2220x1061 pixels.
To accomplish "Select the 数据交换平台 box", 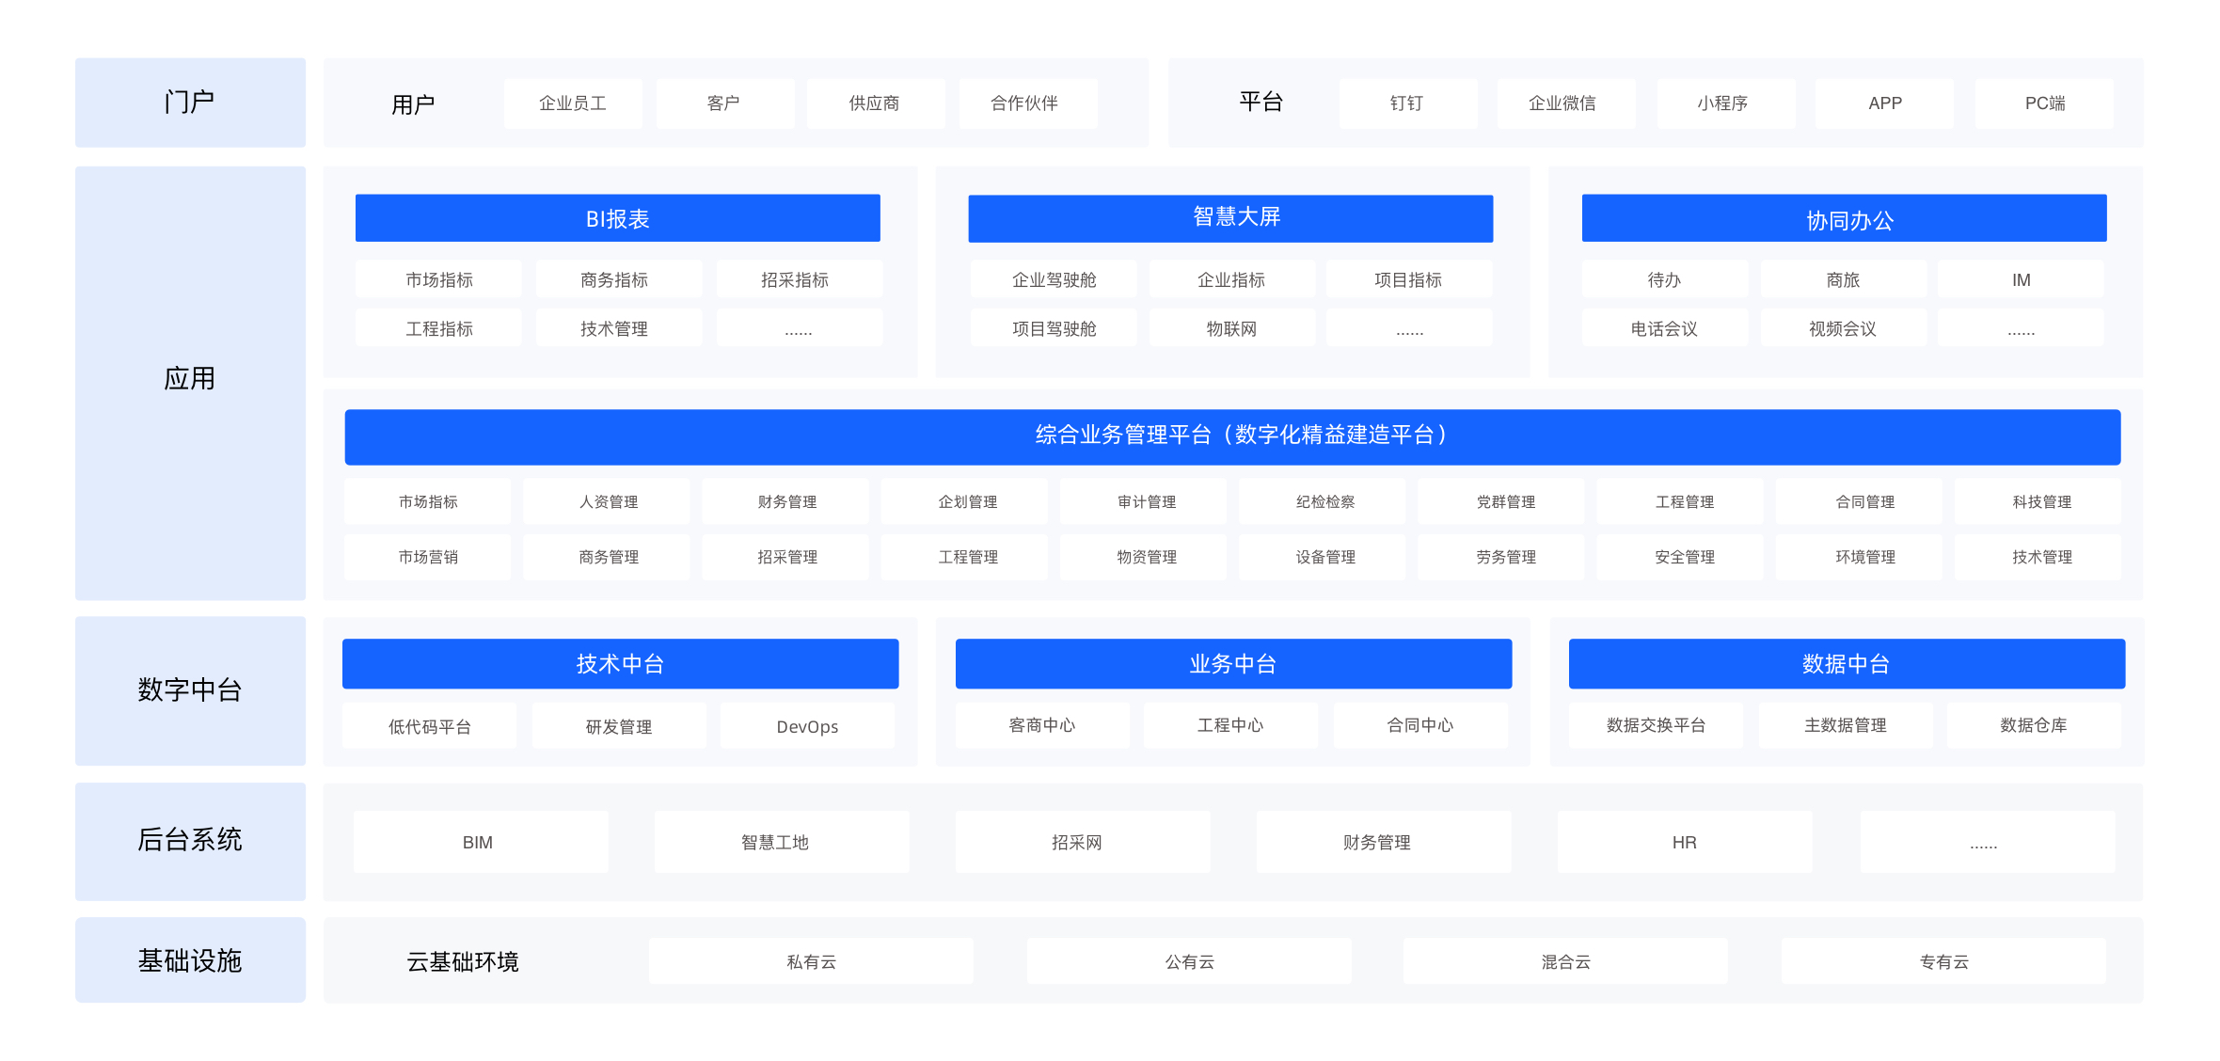I will tap(1657, 725).
